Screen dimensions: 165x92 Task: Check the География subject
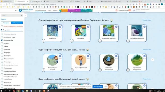click(x=2, y=53)
